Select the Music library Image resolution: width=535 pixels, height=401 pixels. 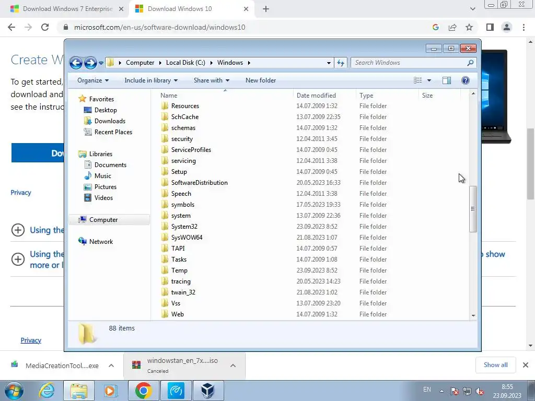[x=102, y=176]
